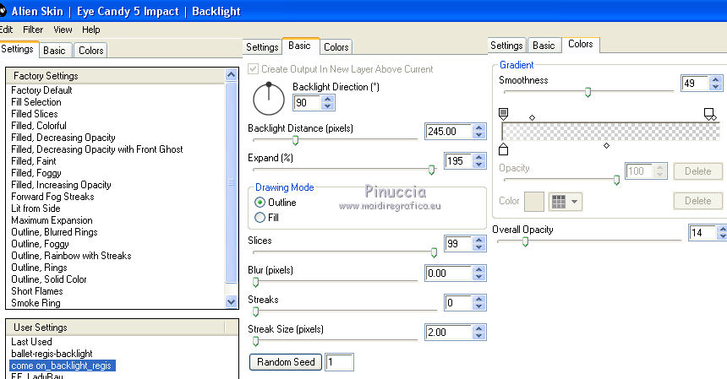The image size is (727, 379).
Task: Select ballet-regis-backlight user setting
Action: 52,354
